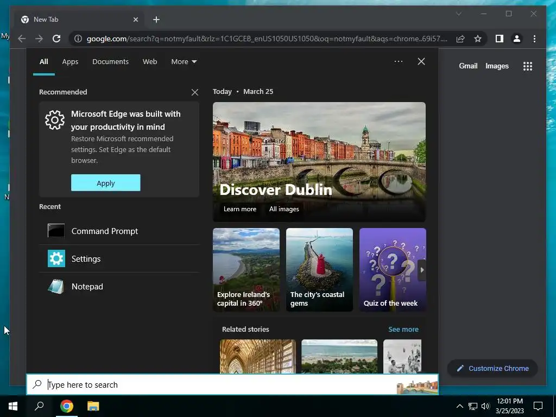Open File Explorer from the taskbar
Image resolution: width=556 pixels, height=417 pixels.
[x=93, y=406]
